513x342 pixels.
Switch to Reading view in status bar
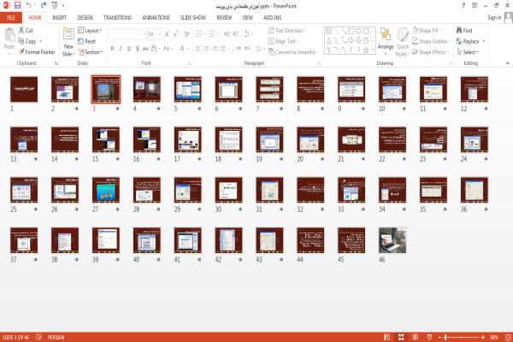click(416, 337)
